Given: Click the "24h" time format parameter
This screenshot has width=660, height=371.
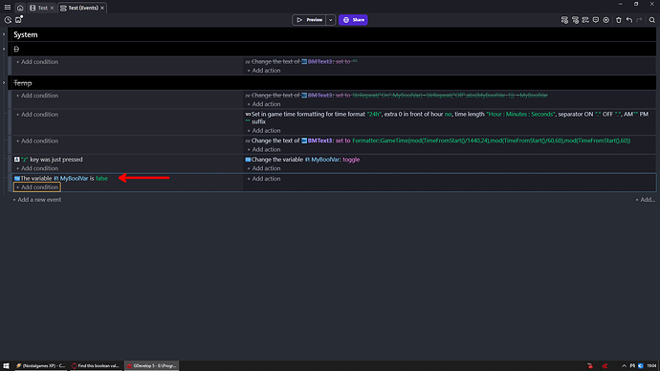Looking at the screenshot, I should [x=374, y=115].
